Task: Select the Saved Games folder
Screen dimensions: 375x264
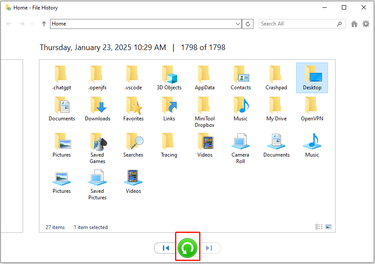Action: click(97, 148)
